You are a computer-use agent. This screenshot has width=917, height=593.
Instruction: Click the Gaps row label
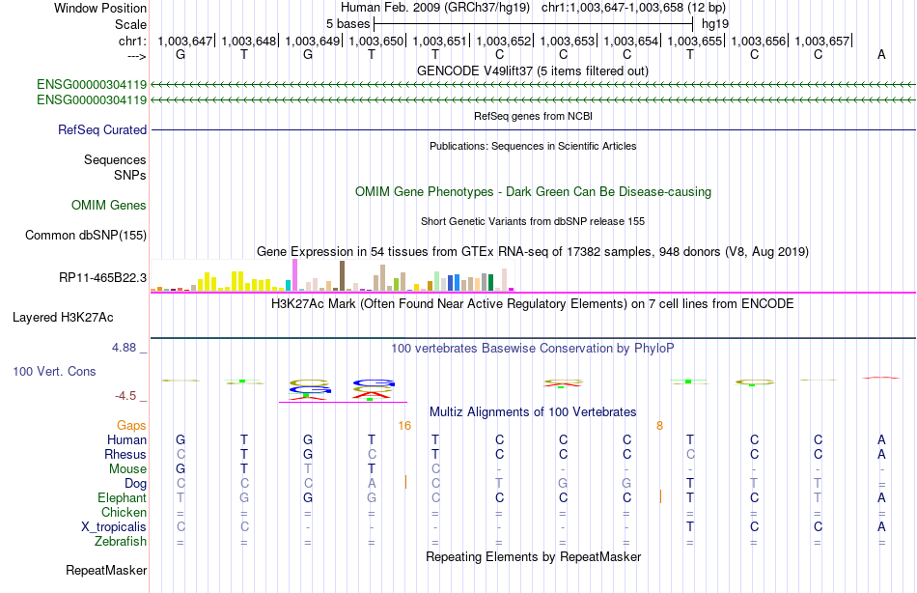click(x=131, y=426)
